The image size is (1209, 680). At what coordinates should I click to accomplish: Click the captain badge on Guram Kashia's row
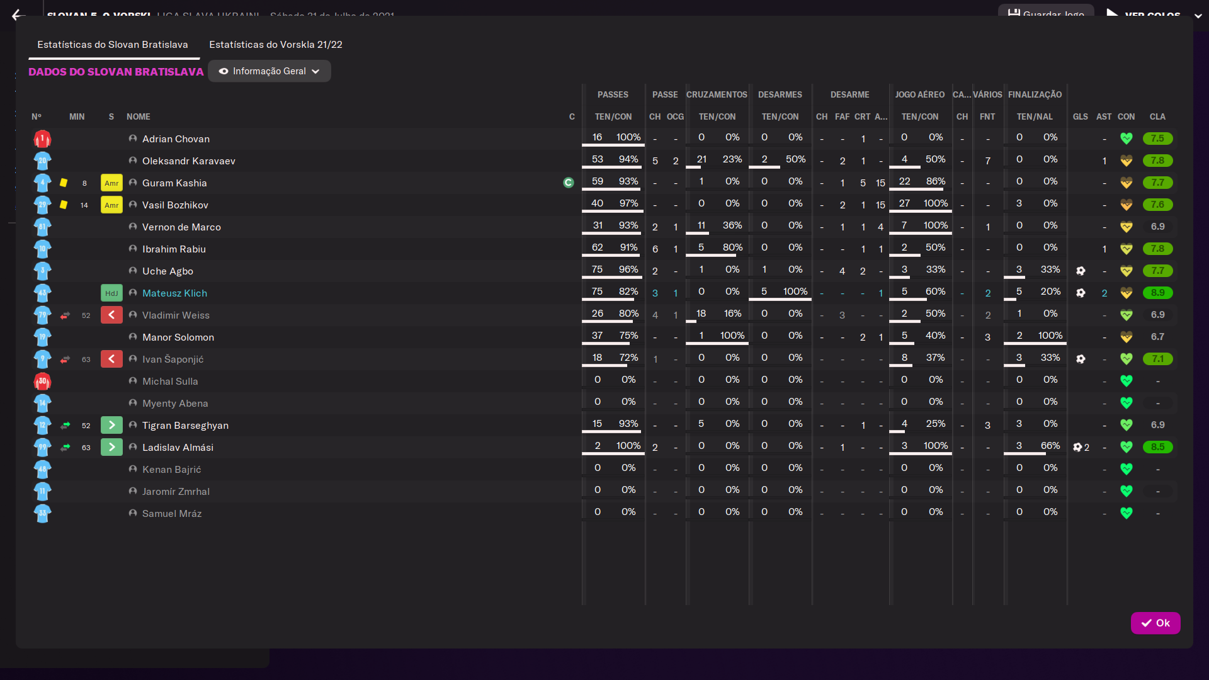tap(569, 183)
